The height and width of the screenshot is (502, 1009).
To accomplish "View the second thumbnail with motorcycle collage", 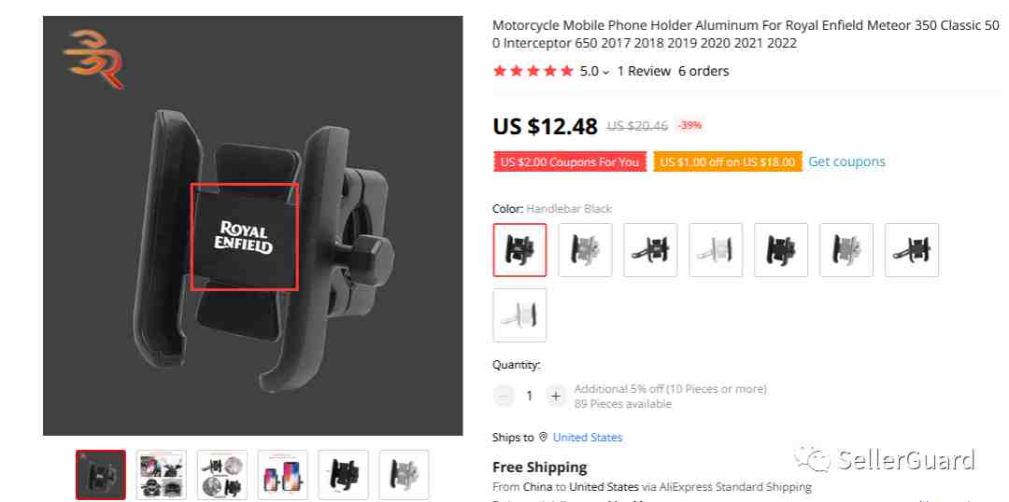I will click(162, 475).
